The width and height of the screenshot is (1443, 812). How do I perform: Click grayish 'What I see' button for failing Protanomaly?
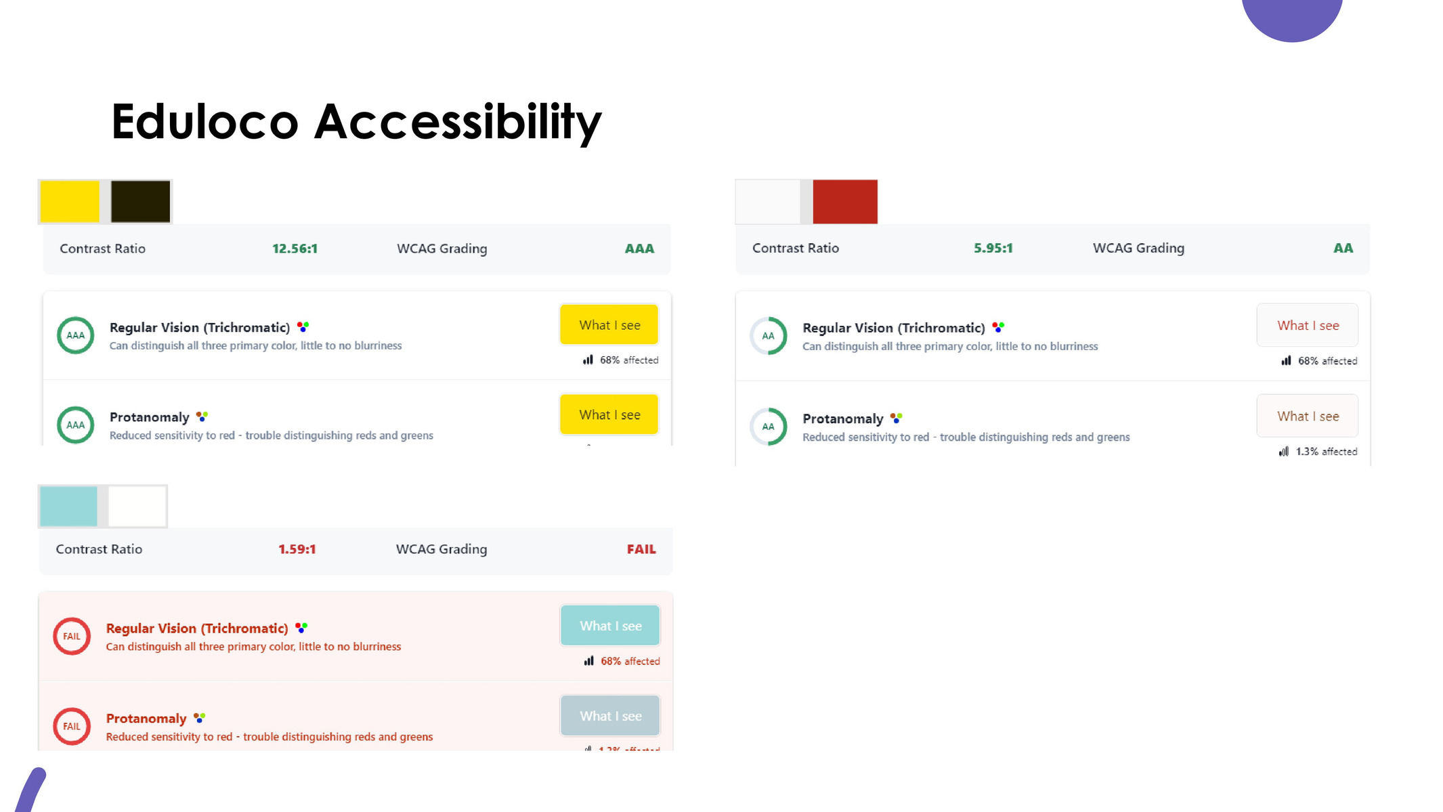[x=610, y=716]
